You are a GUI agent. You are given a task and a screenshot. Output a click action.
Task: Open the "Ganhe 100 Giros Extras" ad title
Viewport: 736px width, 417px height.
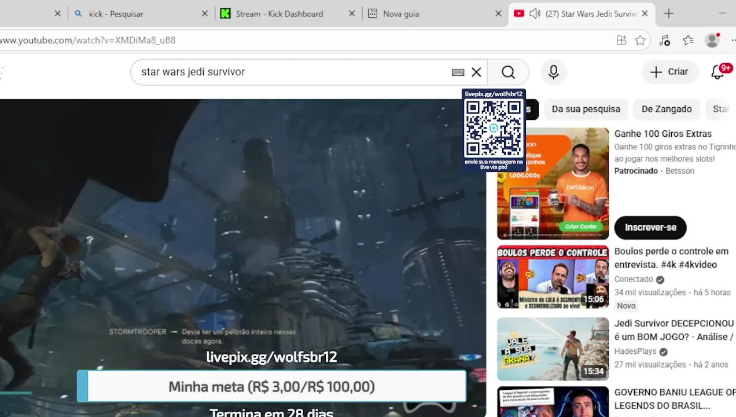pyautogui.click(x=663, y=134)
